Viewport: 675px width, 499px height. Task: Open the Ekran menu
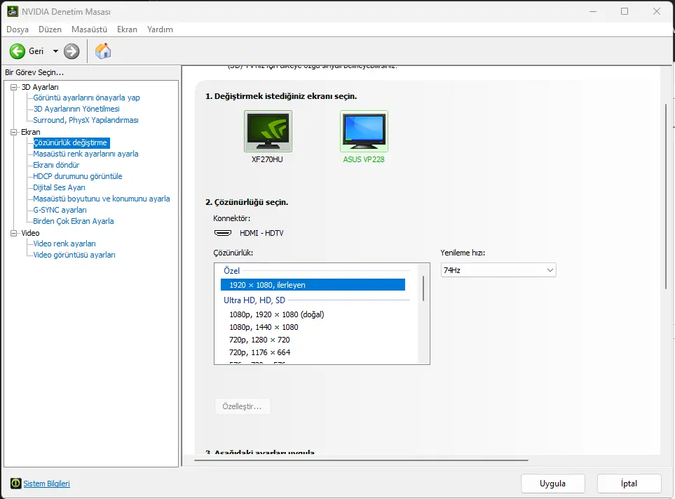pos(127,29)
